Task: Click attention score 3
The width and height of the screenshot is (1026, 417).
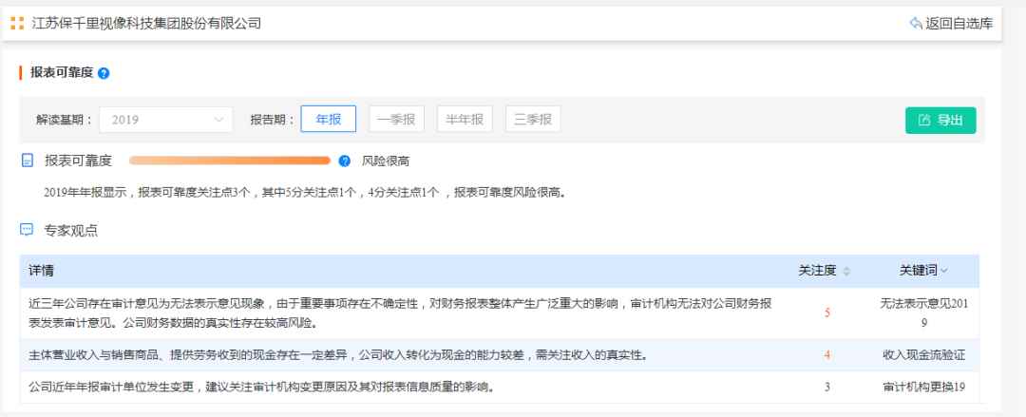Action: click(827, 388)
